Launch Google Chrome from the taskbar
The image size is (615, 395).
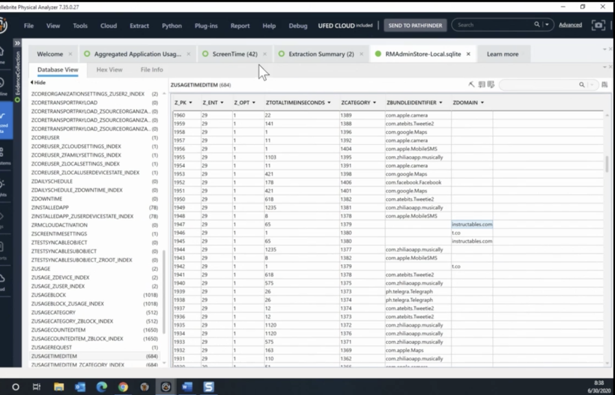(123, 387)
